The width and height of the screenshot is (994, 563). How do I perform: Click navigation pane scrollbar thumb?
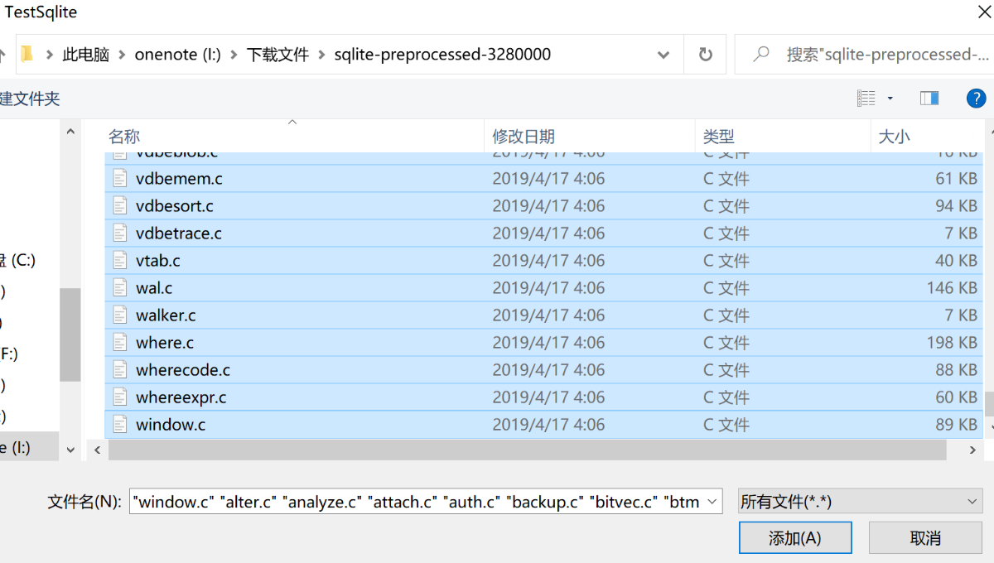pos(71,334)
